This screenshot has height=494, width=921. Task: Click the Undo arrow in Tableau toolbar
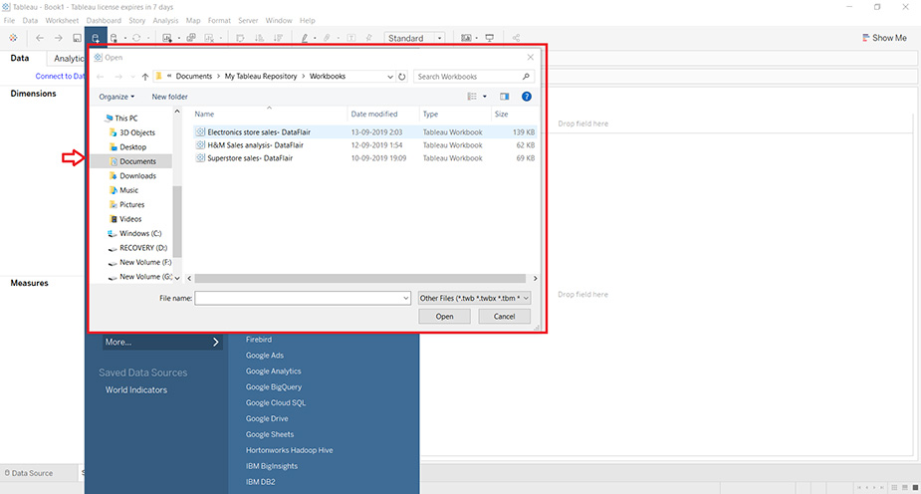tap(40, 38)
